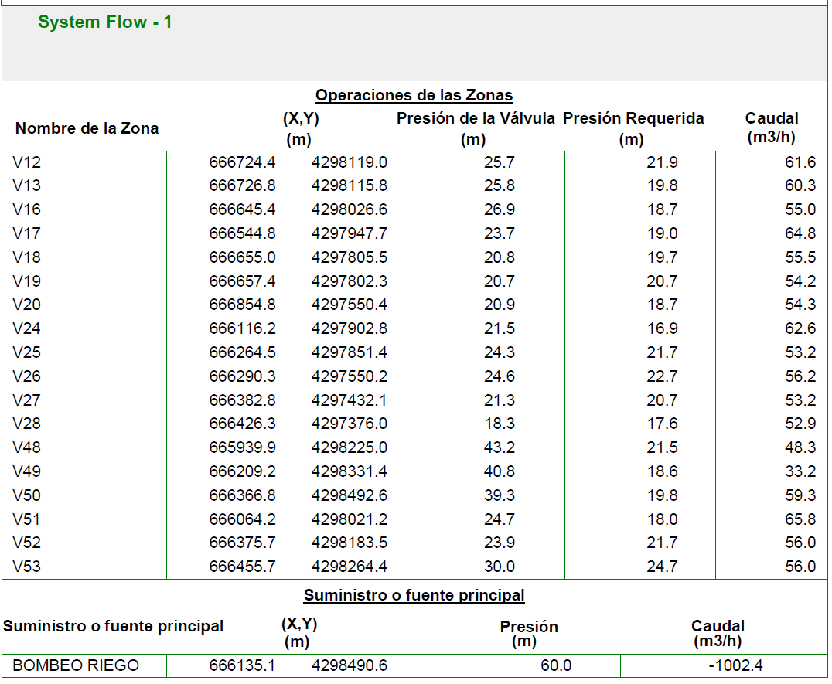Click the V17 zone row label
Image resolution: width=832 pixels, height=684 pixels.
point(27,233)
